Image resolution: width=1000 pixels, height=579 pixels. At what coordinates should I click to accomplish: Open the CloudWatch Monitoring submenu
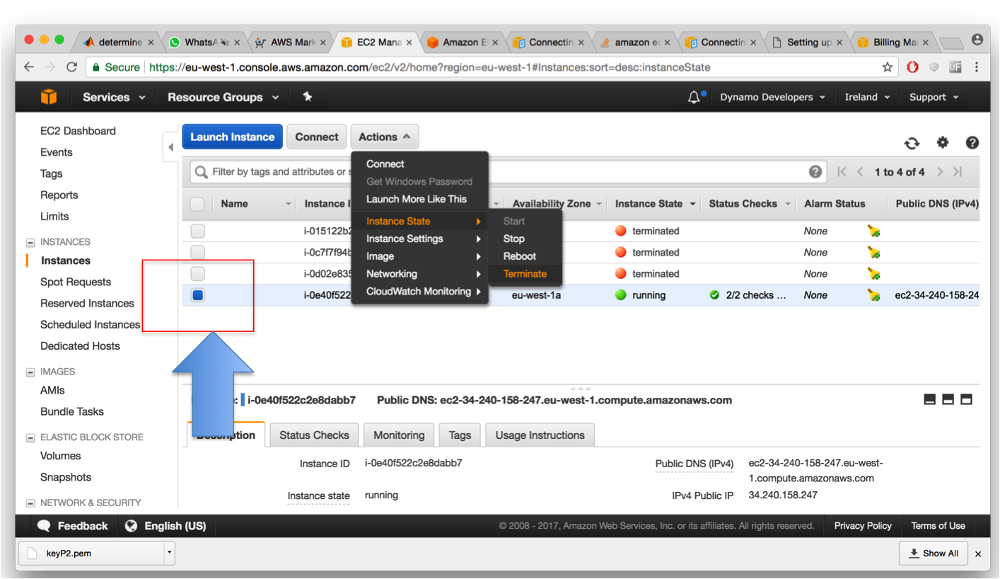(420, 292)
